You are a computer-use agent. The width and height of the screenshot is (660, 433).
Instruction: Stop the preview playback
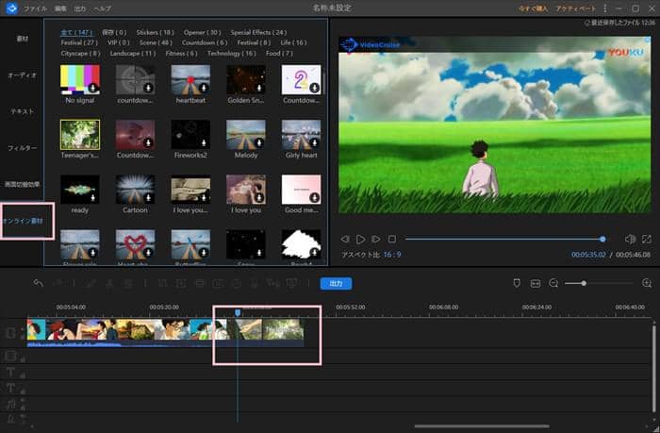pos(392,239)
